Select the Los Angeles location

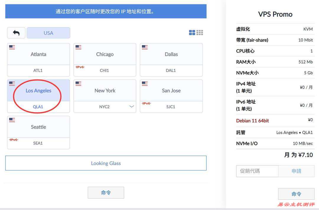pyautogui.click(x=38, y=91)
